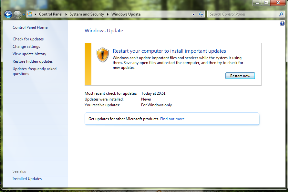Click the Control Panel icon in address bar
This screenshot has width=290, height=192.
coord(30,14)
